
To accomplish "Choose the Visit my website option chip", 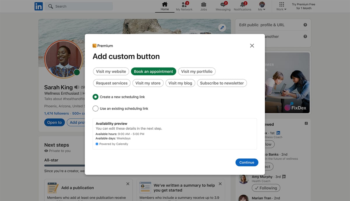I will tap(111, 71).
